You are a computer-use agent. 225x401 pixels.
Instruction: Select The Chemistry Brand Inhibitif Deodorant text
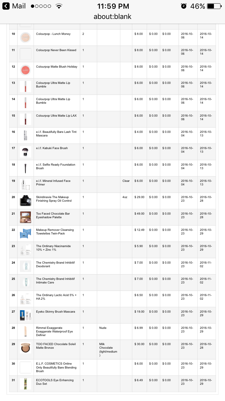(x=55, y=265)
